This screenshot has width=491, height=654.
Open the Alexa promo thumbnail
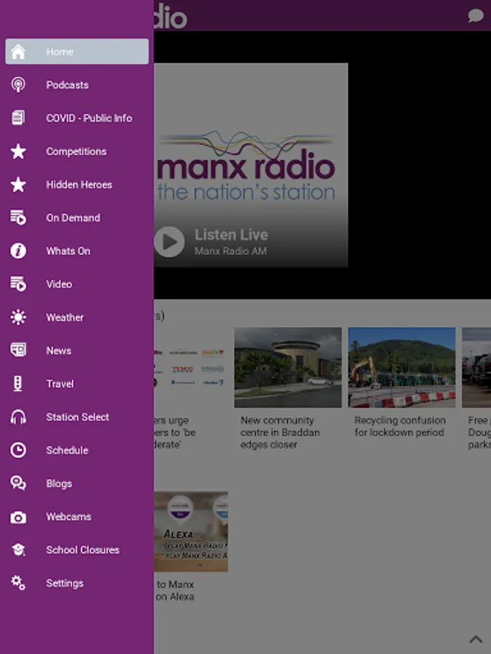[191, 531]
